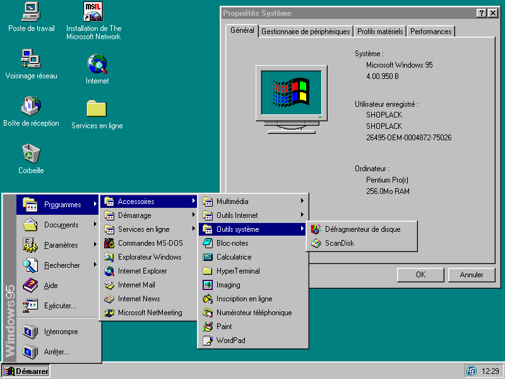505x379 pixels.
Task: Click the tray icon beside the clock
Action: pyautogui.click(x=472, y=371)
